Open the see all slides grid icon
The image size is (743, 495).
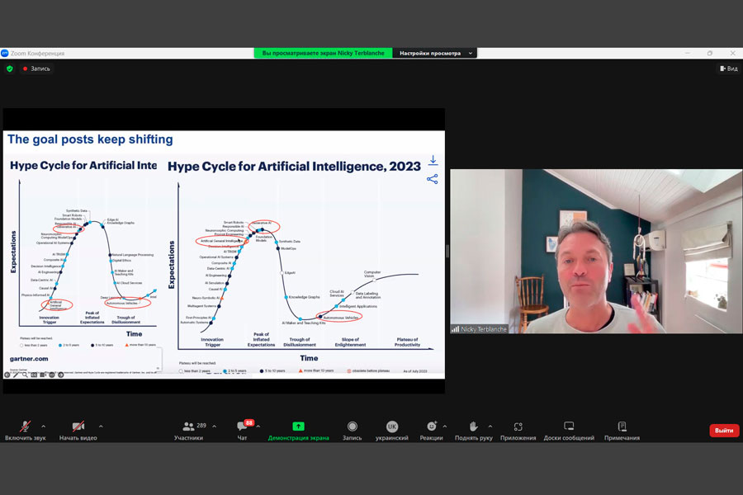[x=43, y=375]
